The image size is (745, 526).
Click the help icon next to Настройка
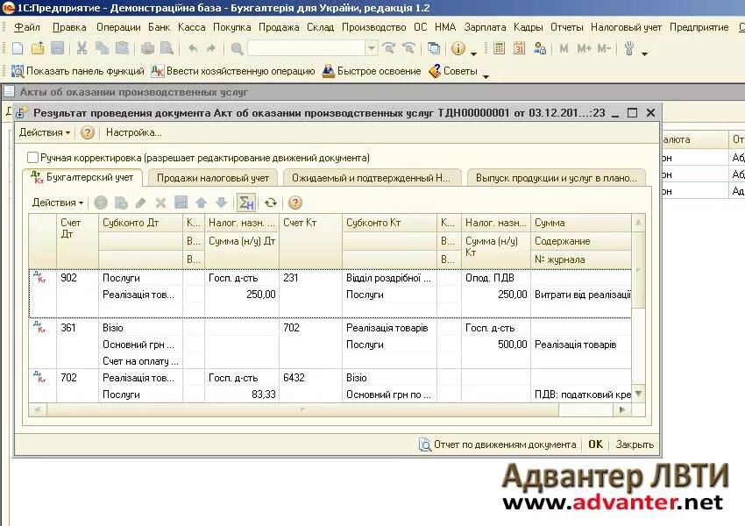pyautogui.click(x=87, y=132)
